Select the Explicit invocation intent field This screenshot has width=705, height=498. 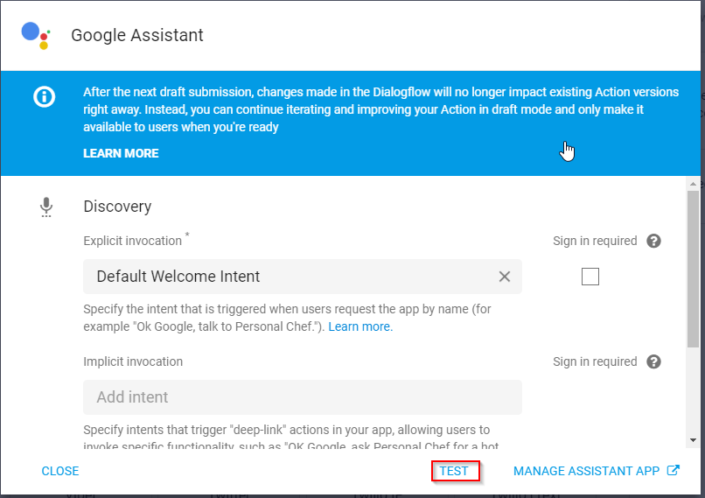tap(289, 277)
